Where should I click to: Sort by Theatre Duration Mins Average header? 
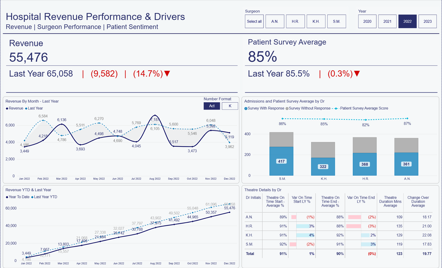pyautogui.click(x=390, y=201)
